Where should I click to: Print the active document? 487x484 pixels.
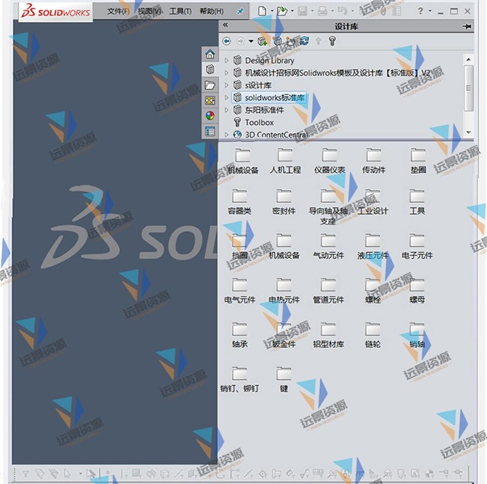[323, 12]
